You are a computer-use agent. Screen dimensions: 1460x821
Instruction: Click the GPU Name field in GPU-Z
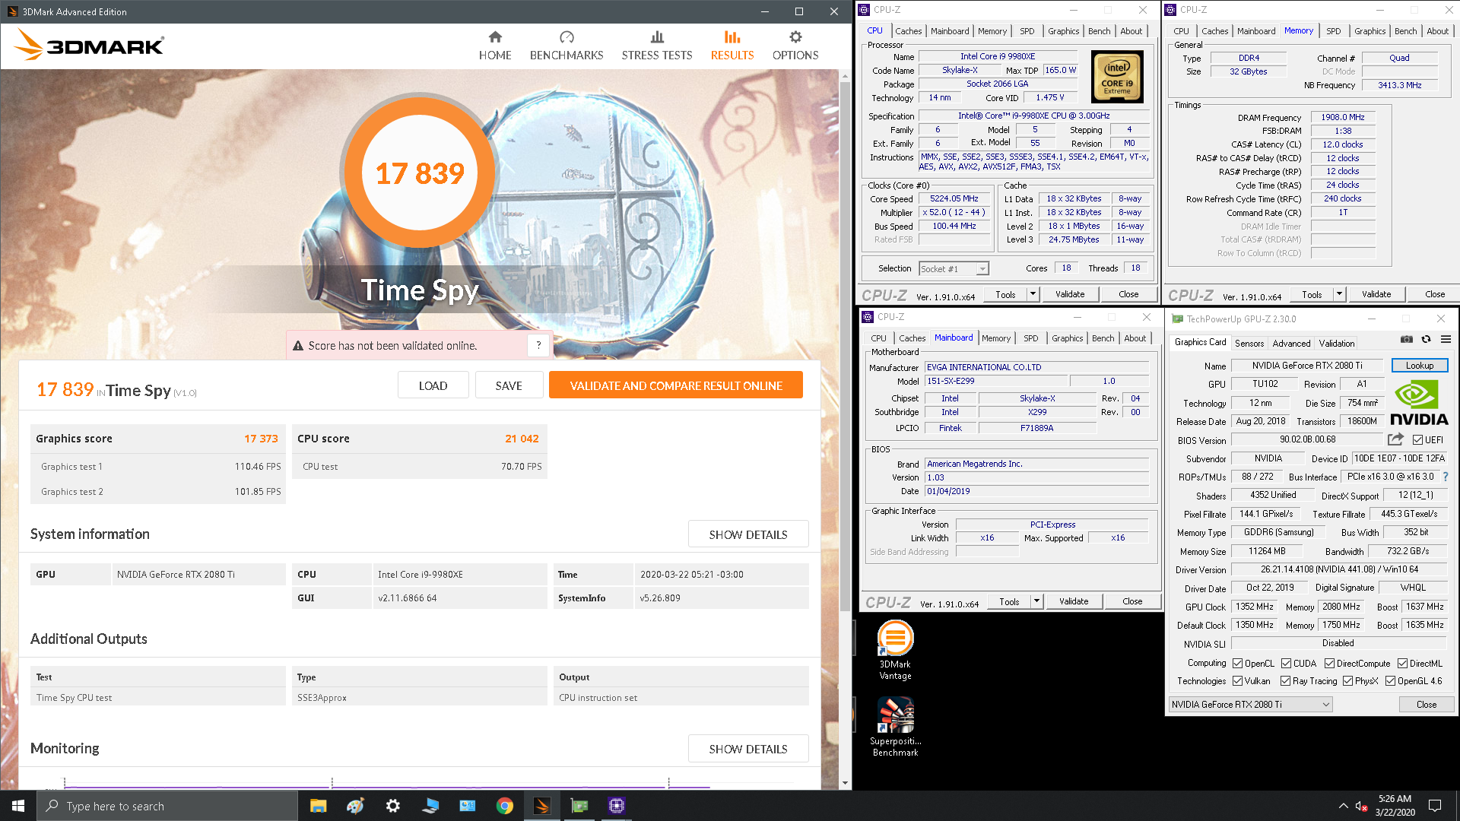[x=1307, y=366]
